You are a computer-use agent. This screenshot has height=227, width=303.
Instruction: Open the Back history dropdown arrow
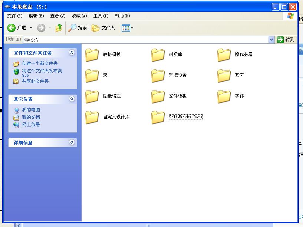pos(31,28)
